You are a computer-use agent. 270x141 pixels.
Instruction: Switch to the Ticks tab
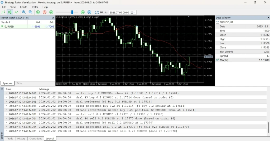coord(19,83)
